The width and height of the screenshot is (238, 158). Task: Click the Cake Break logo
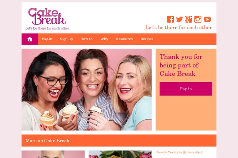click(x=47, y=19)
